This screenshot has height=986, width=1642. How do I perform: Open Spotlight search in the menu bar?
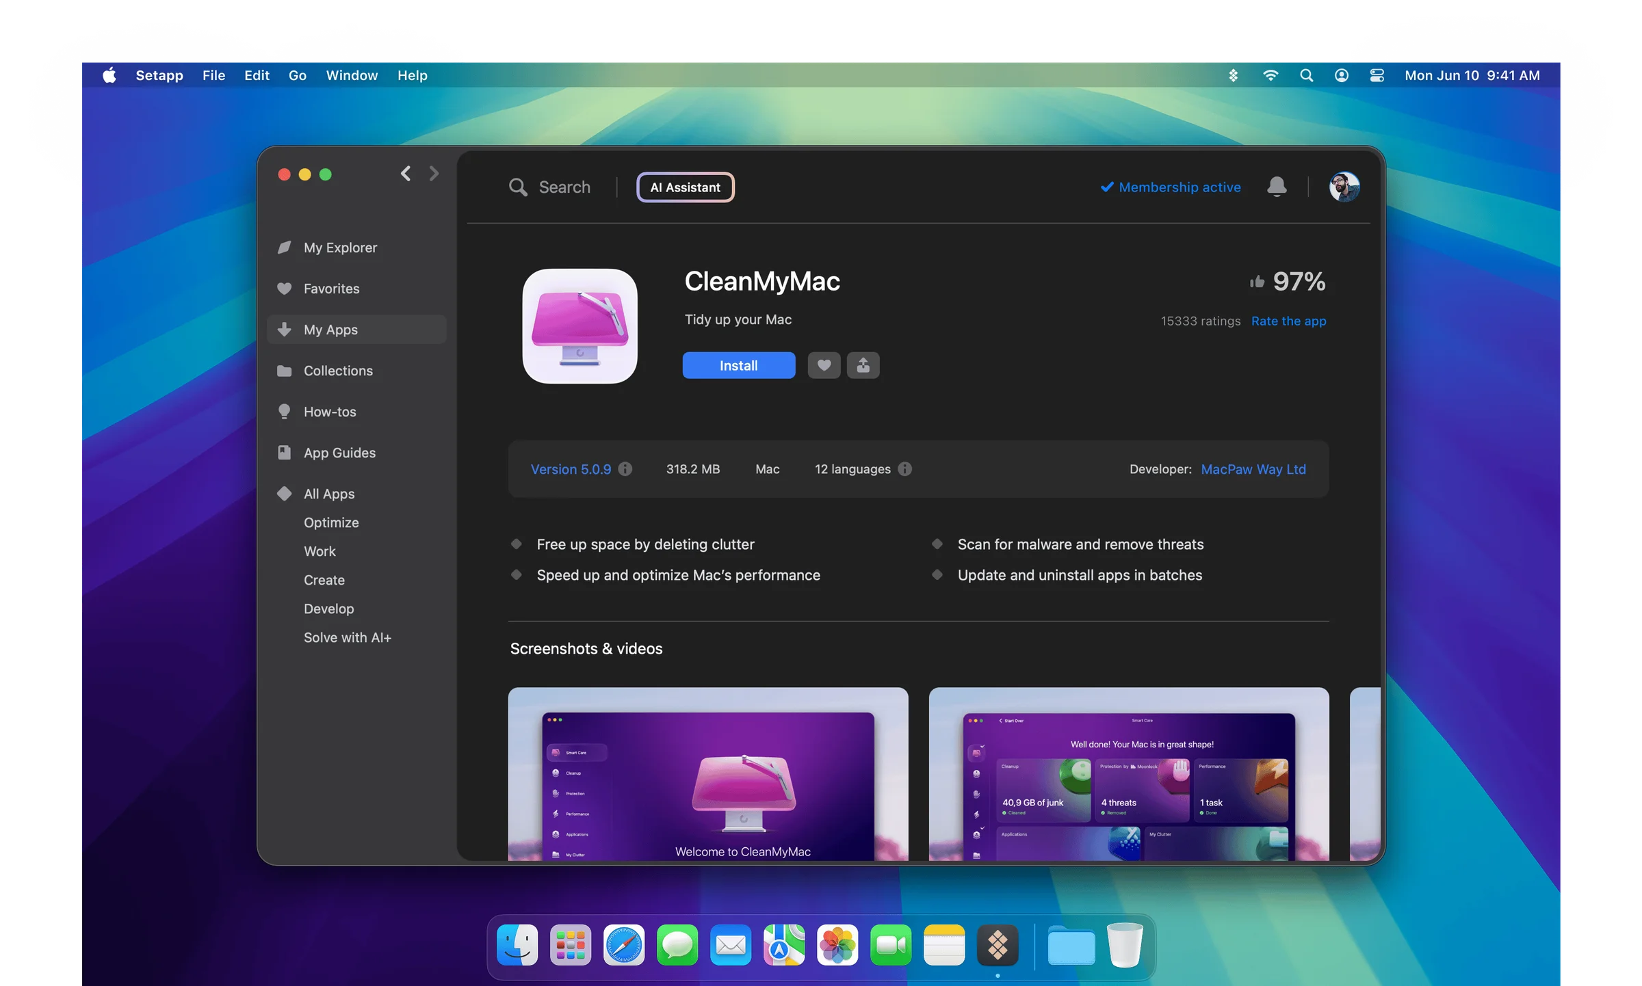[x=1306, y=75]
